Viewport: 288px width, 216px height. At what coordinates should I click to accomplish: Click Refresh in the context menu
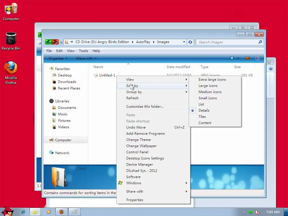pyautogui.click(x=153, y=98)
